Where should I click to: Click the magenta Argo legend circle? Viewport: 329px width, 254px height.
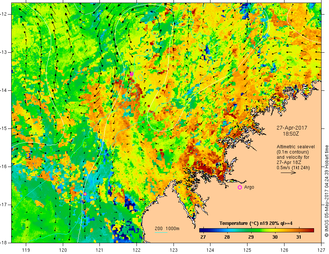point(240,188)
